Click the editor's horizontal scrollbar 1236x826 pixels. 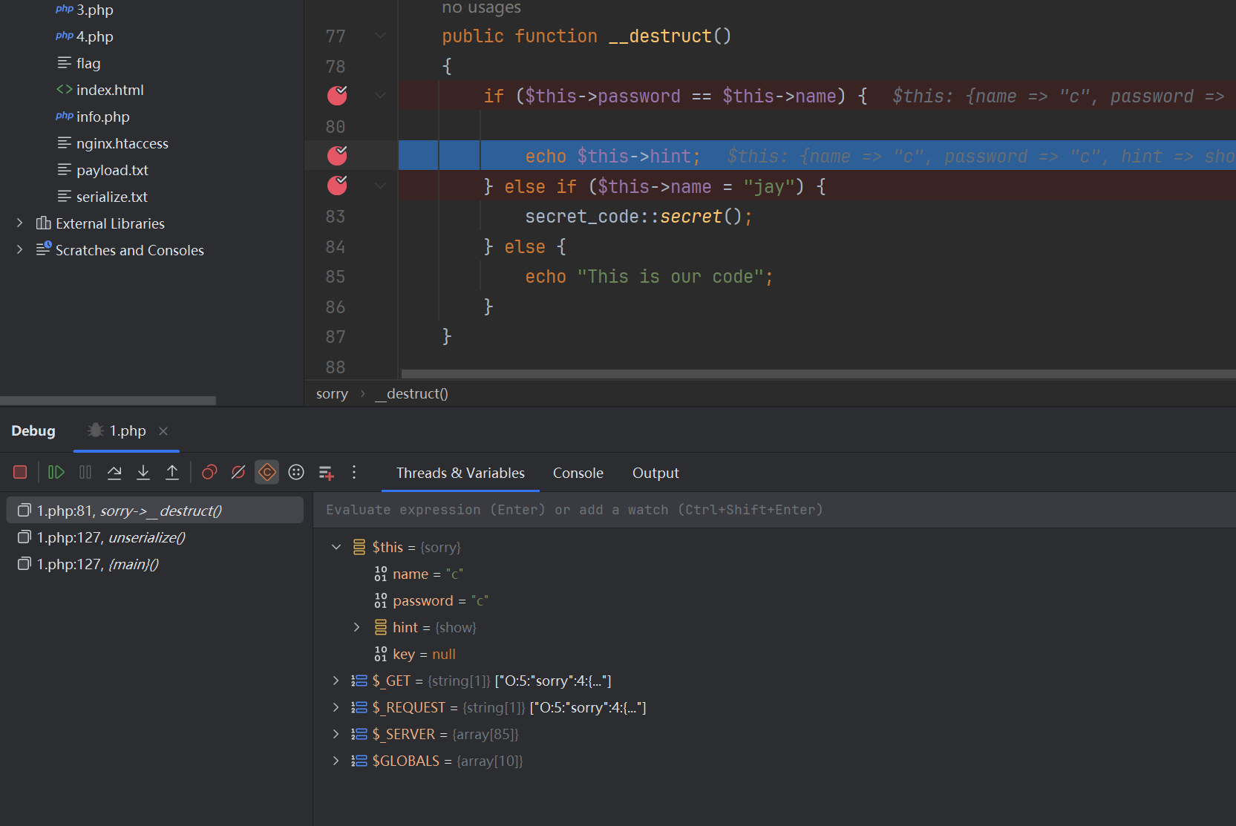[x=817, y=374]
